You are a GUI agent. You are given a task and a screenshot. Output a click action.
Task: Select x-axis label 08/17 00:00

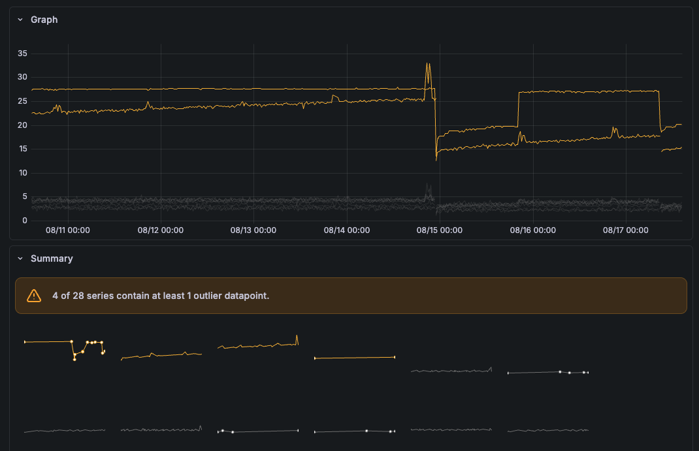(x=625, y=230)
